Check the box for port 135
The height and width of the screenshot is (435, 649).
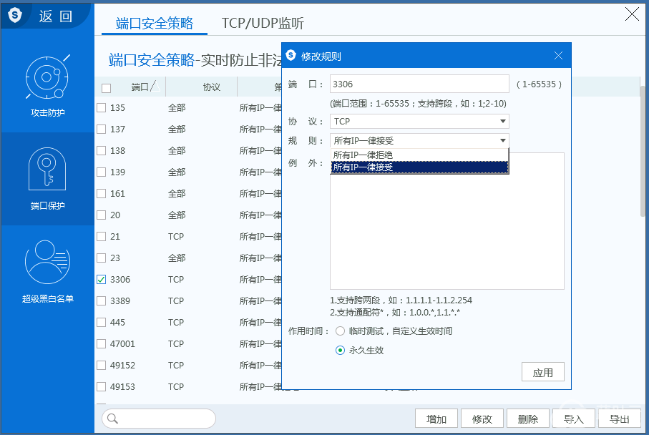pyautogui.click(x=101, y=107)
